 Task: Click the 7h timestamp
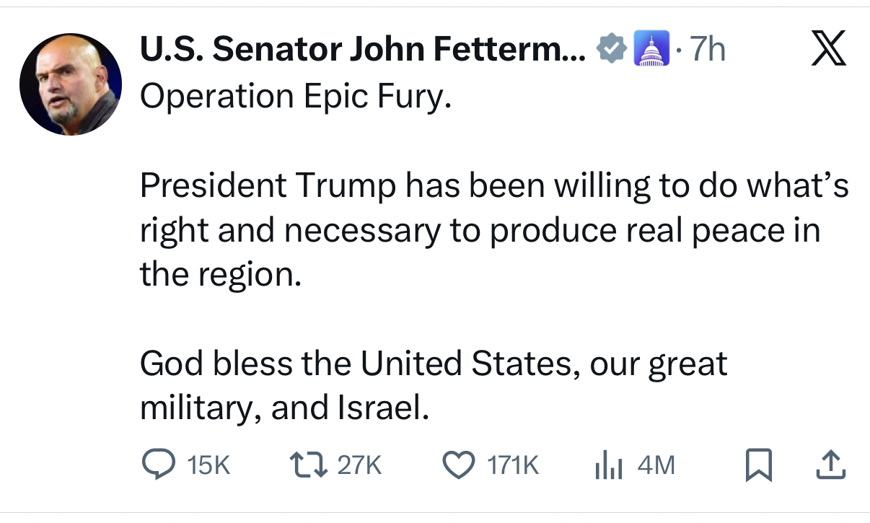[x=706, y=50]
